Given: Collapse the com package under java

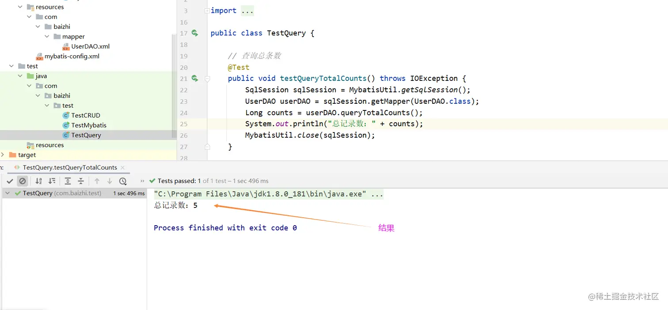Looking at the screenshot, I should (29, 86).
